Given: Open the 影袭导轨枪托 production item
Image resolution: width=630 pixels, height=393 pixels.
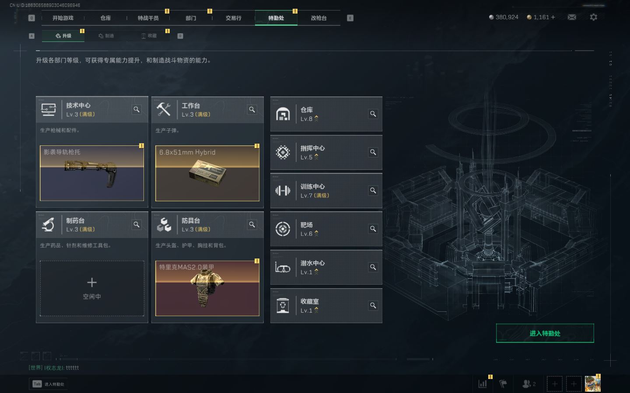Looking at the screenshot, I should 92,173.
